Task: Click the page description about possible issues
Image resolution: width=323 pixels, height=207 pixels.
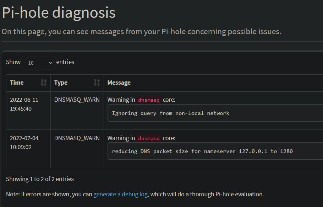Action: pyautogui.click(x=141, y=32)
